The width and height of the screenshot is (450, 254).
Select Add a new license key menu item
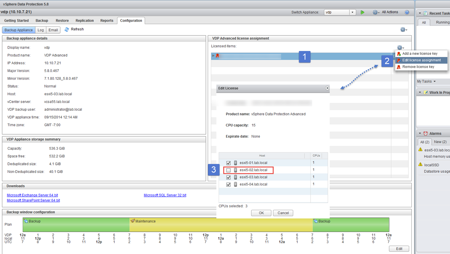click(x=421, y=54)
